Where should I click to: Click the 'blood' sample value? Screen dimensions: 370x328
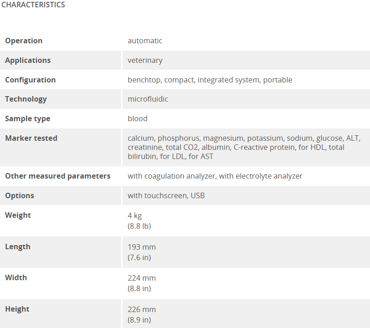point(137,118)
